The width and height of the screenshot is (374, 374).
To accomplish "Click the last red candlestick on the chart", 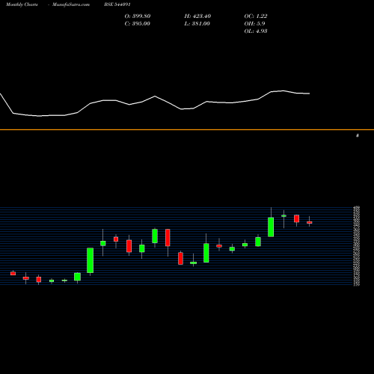I will (x=310, y=222).
